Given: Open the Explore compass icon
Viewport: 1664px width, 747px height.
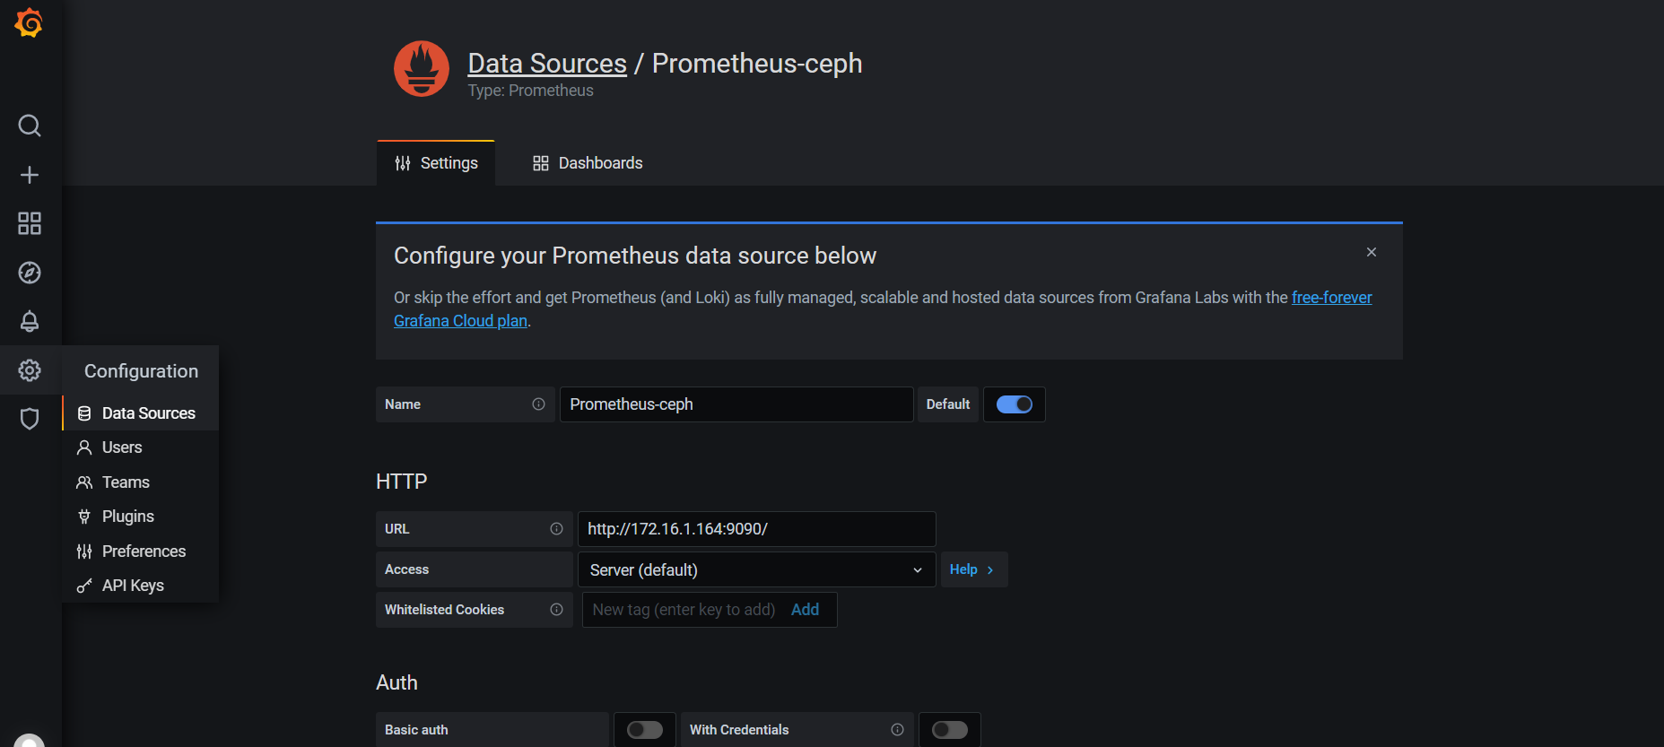Looking at the screenshot, I should pos(30,273).
